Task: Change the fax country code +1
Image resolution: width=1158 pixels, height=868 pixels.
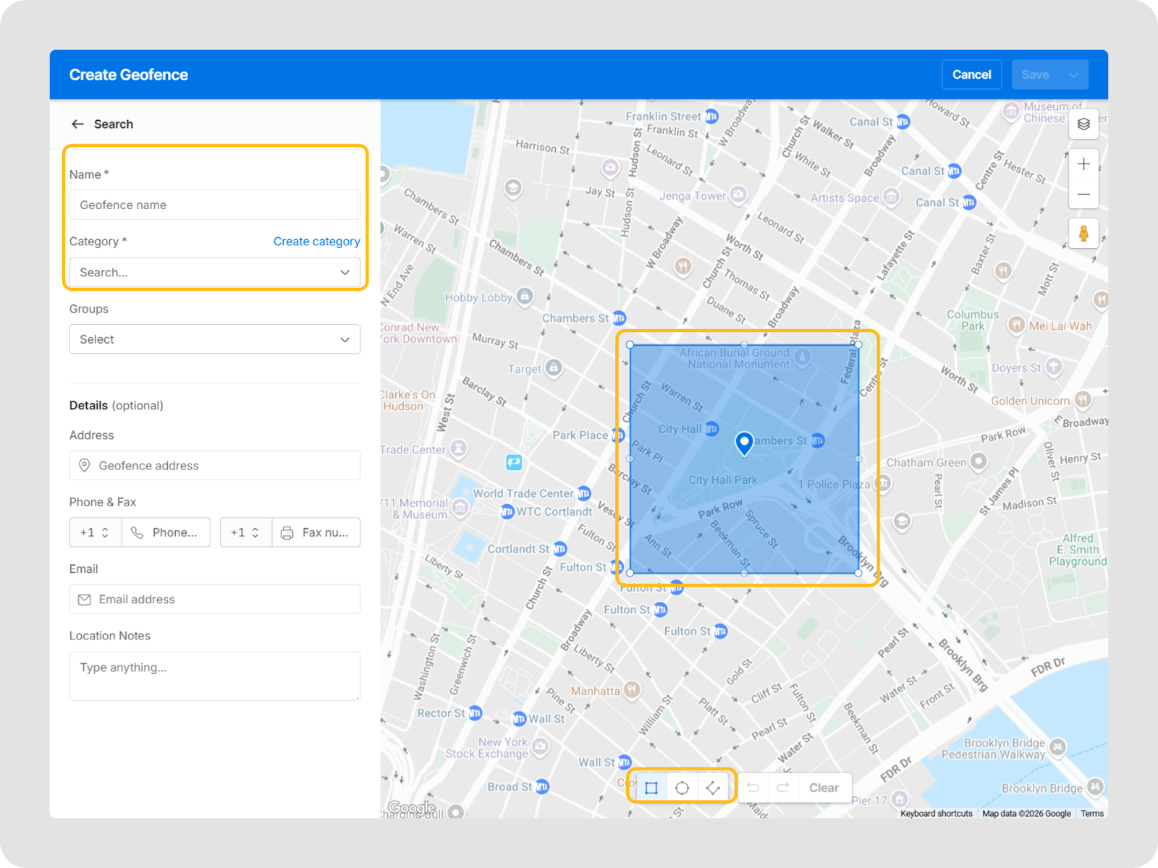Action: click(x=246, y=532)
